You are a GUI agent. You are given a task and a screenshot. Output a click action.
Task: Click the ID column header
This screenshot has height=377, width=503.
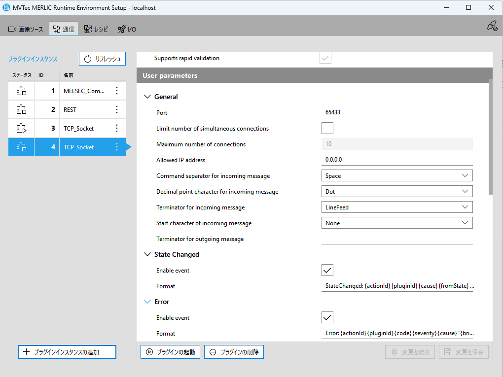tap(41, 75)
